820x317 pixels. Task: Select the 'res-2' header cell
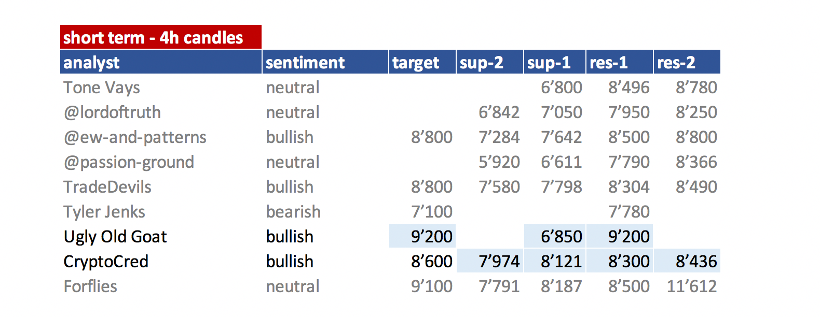(x=687, y=62)
